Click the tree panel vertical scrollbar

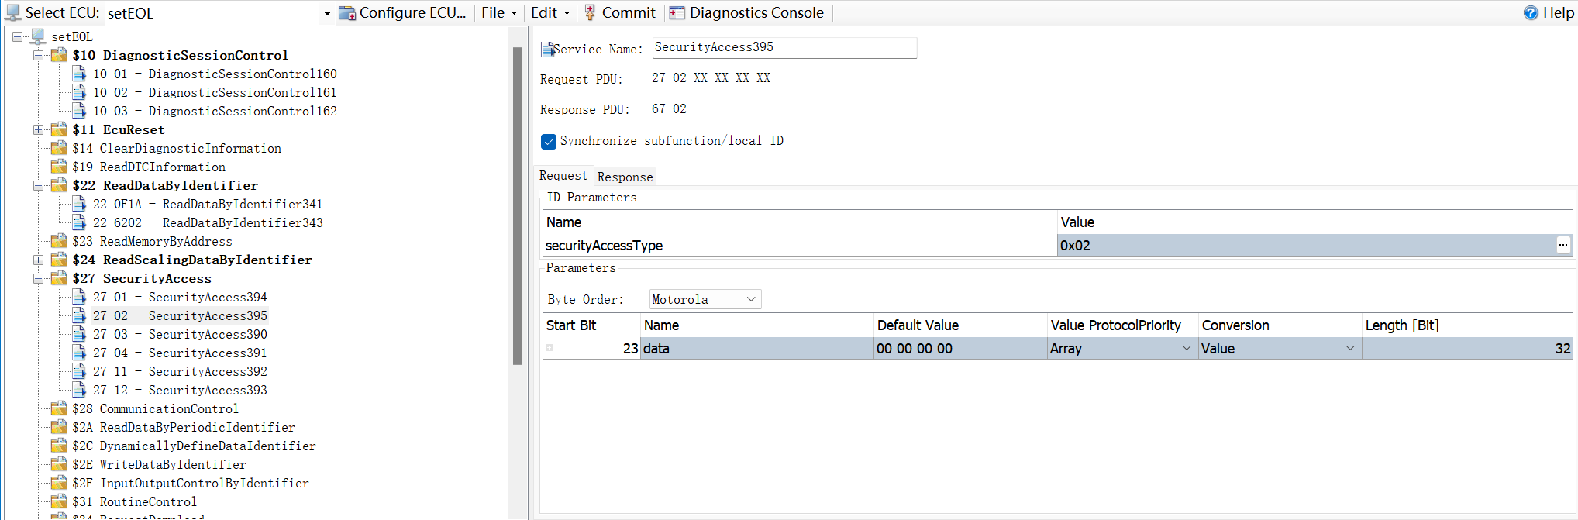518,205
